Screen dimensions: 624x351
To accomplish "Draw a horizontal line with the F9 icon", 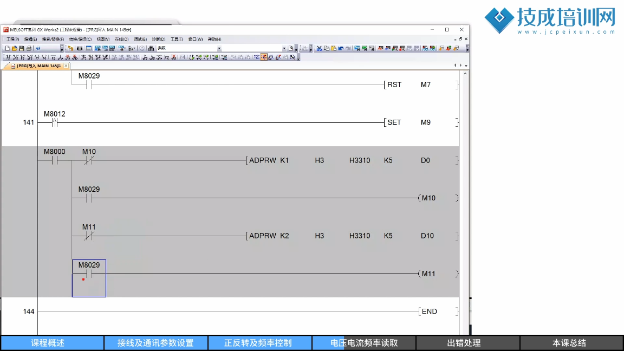I will pos(53,57).
